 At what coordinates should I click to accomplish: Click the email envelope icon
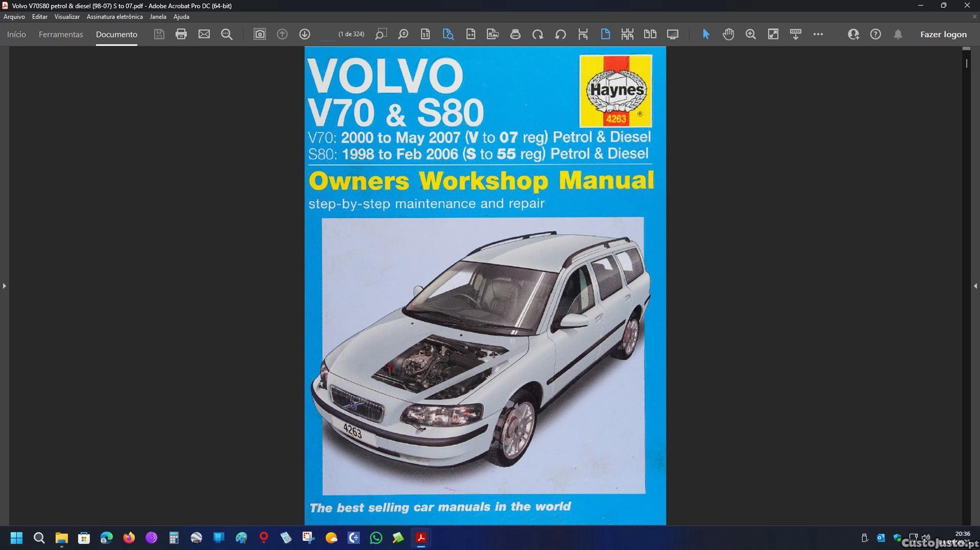204,35
